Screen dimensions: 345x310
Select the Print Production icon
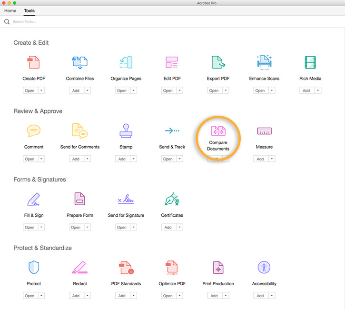click(x=218, y=268)
